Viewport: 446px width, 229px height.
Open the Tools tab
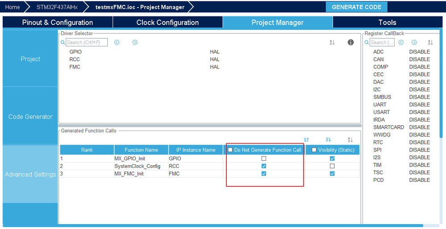coord(388,22)
